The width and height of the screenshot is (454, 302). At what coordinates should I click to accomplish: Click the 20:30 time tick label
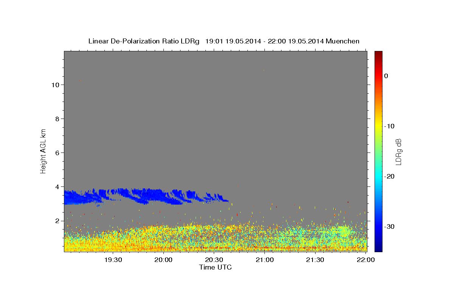[214, 260]
